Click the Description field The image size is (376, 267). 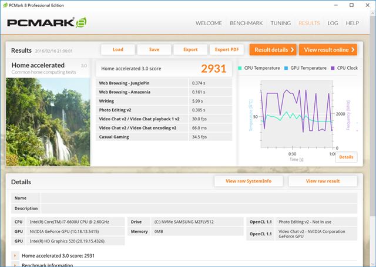click(199, 208)
